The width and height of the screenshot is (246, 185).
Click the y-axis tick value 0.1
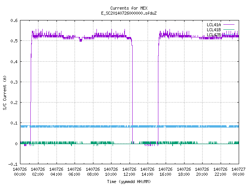pyautogui.click(x=14, y=123)
